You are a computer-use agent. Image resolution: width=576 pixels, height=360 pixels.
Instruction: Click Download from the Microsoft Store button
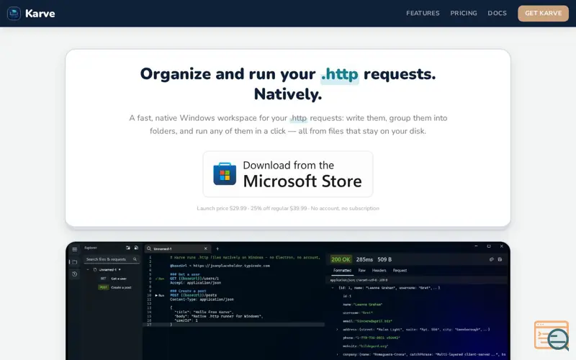coord(288,174)
